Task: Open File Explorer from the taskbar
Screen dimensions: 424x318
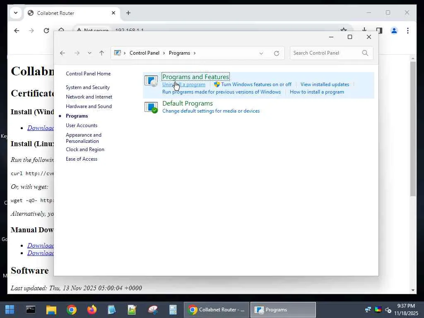Action: pos(51,310)
